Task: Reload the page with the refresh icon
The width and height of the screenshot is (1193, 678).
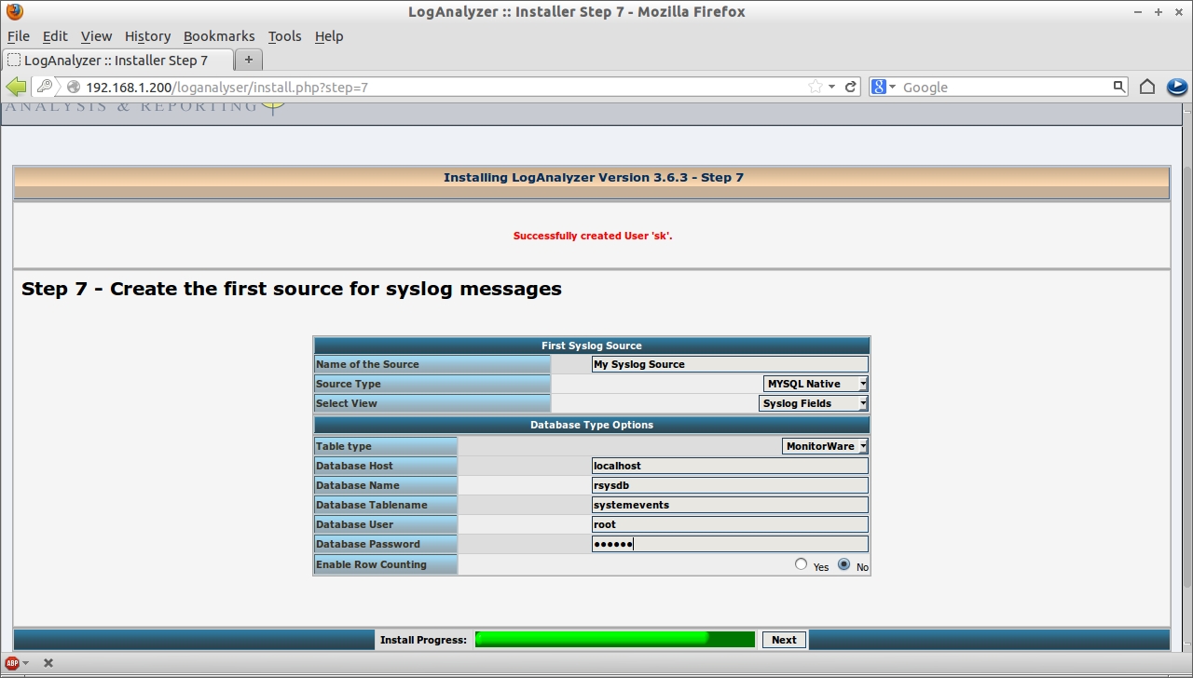Action: pos(851,87)
